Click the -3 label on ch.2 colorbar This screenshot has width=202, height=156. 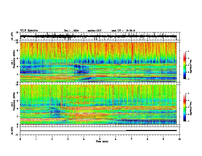point(188,94)
